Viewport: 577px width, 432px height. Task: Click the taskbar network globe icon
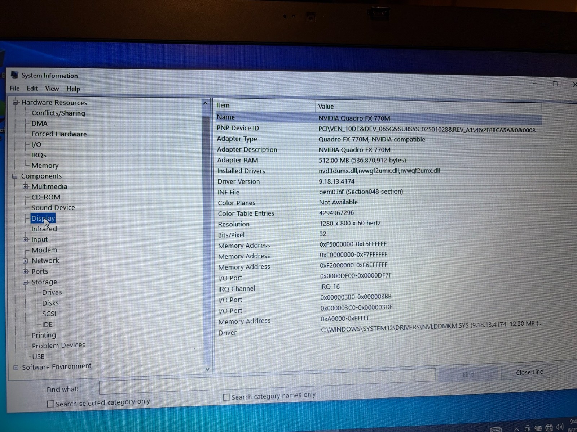point(549,428)
